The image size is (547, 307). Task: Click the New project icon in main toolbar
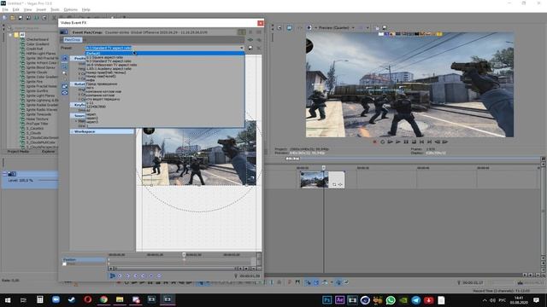tap(4, 18)
